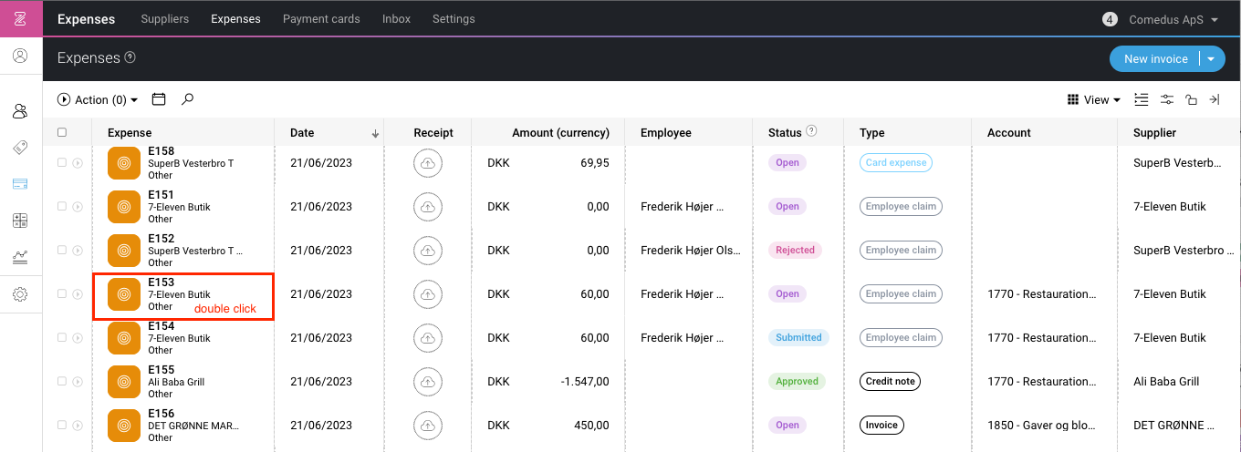Switch to the Payment cards tab

tap(321, 18)
